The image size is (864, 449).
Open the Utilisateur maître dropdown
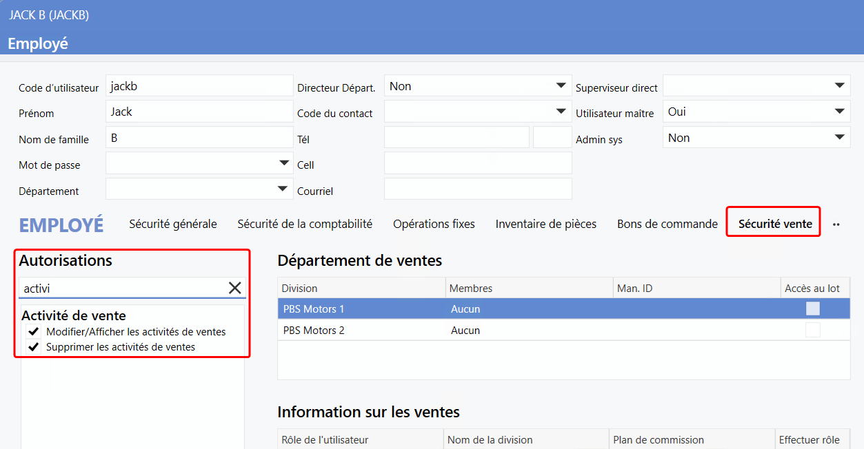[839, 112]
